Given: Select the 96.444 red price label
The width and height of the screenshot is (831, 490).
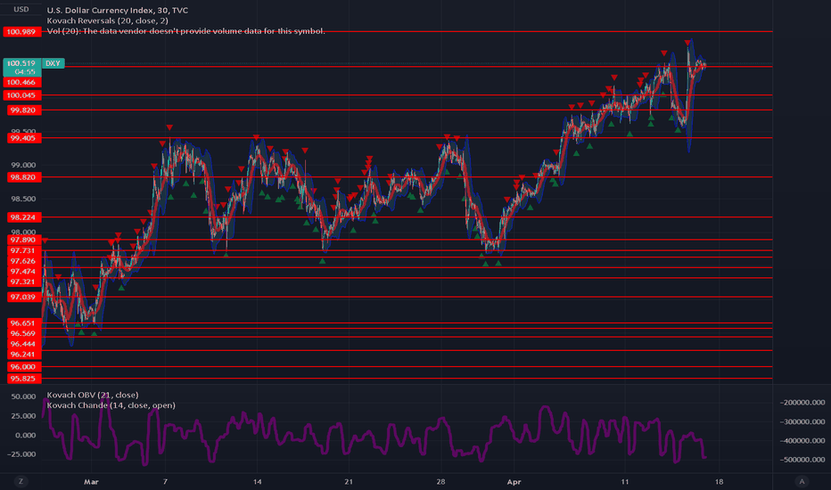Looking at the screenshot, I should pyautogui.click(x=23, y=344).
